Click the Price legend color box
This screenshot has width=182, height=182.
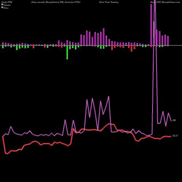[2, 8]
